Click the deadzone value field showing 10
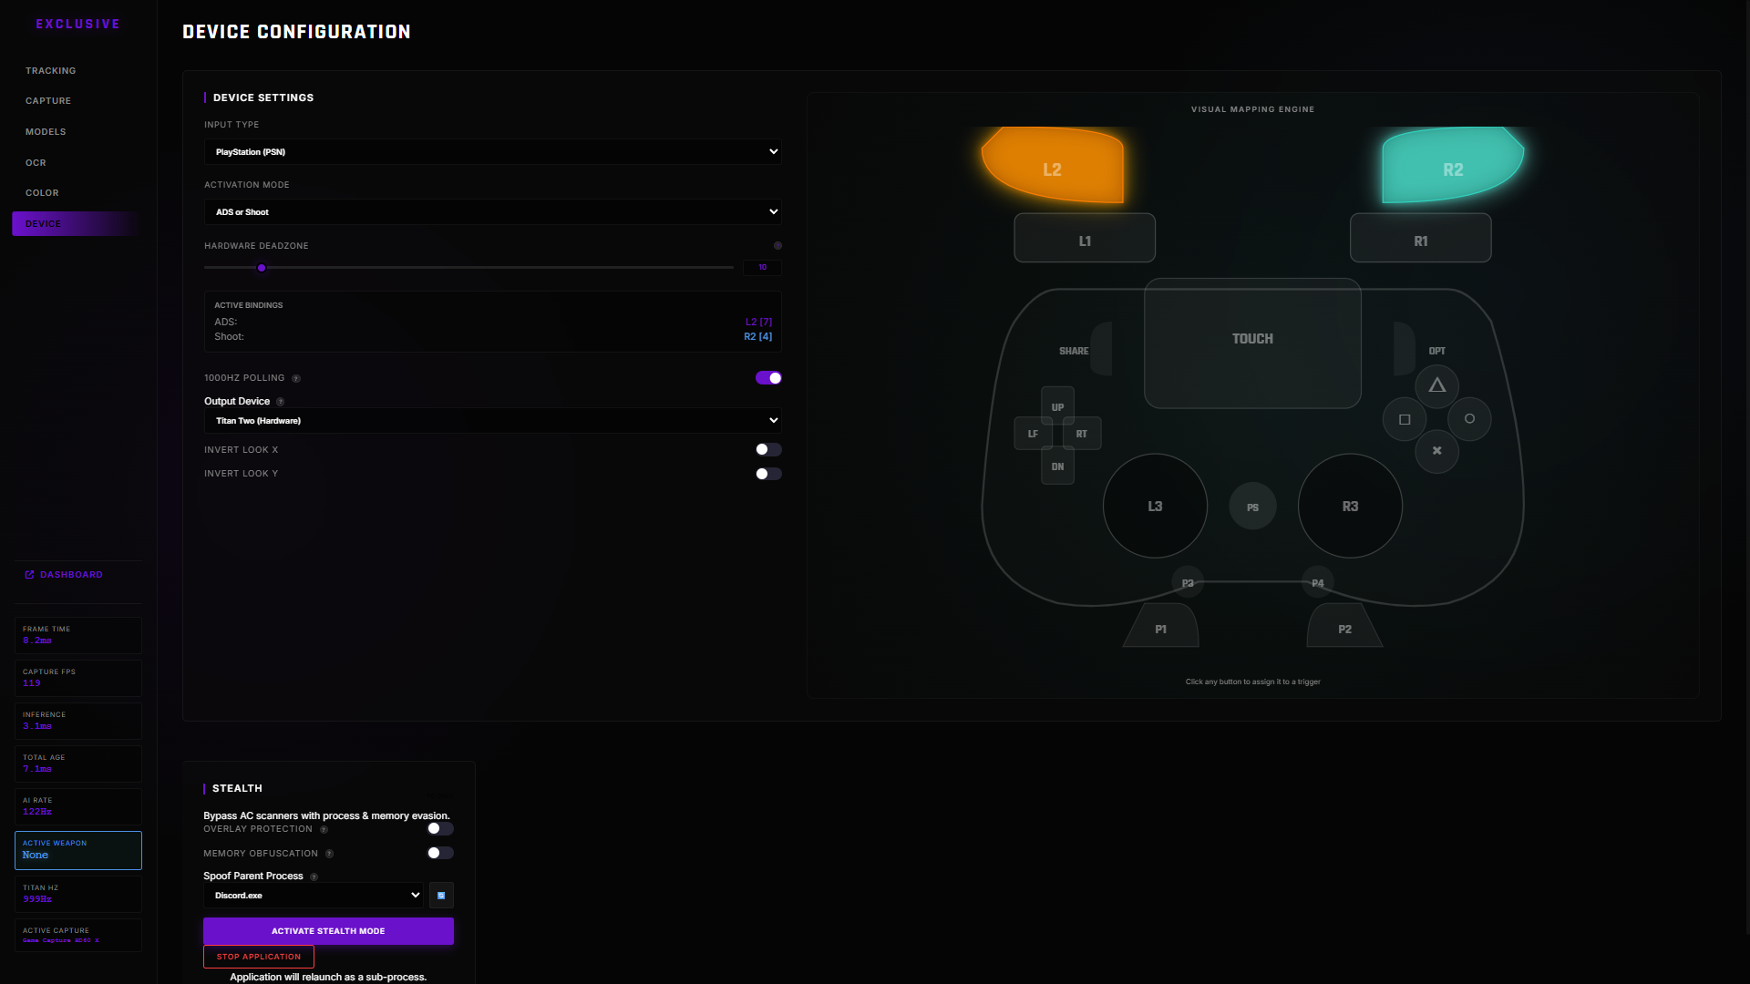This screenshot has width=1750, height=984. tap(762, 267)
